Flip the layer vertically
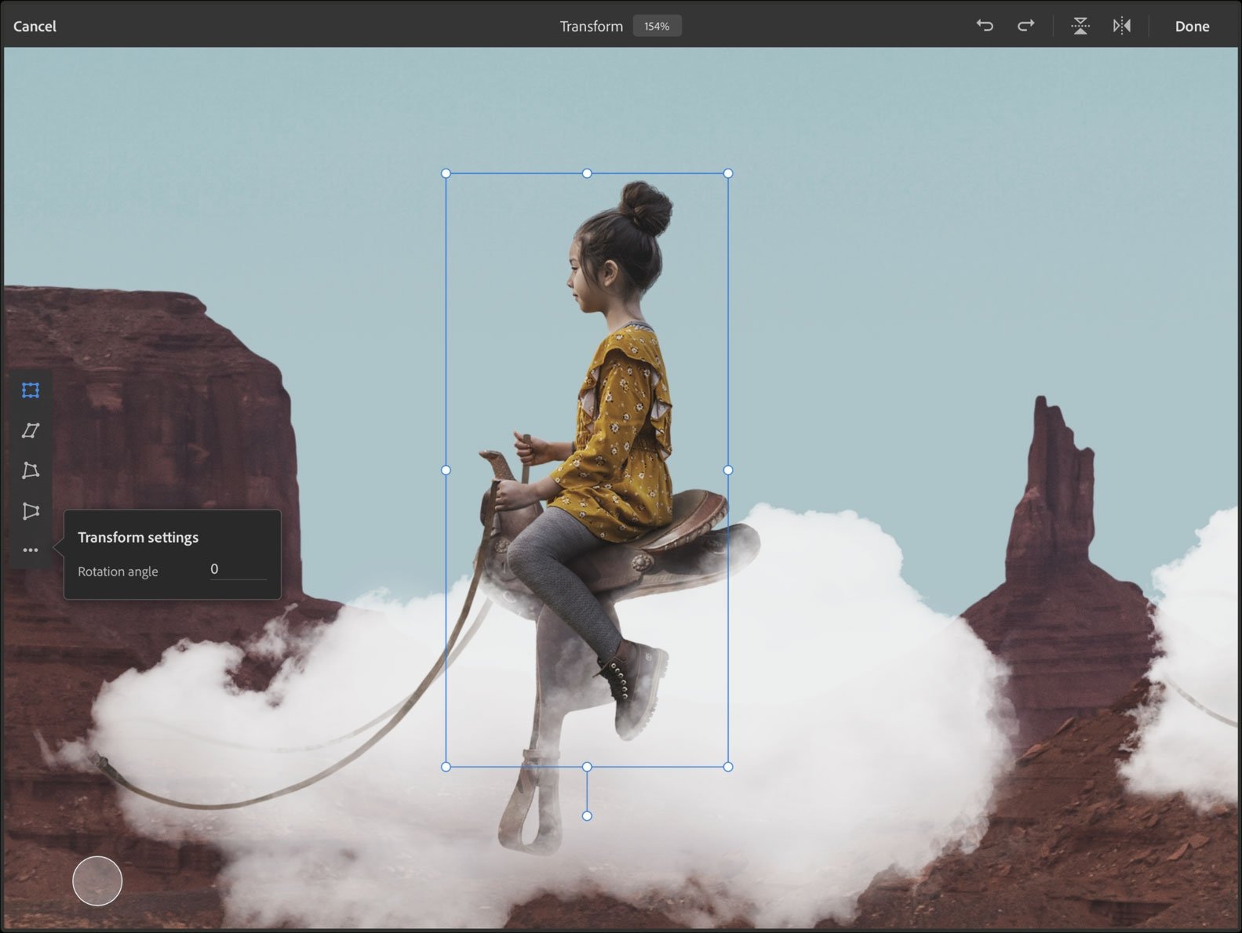This screenshot has height=933, width=1242. [x=1080, y=26]
